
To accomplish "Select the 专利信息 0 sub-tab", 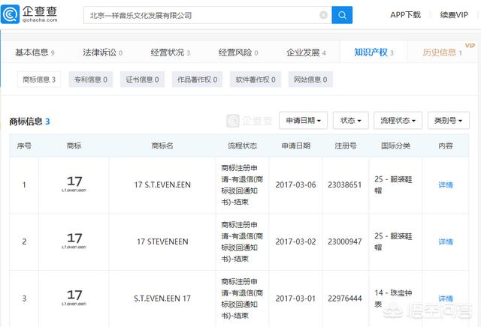I will (x=91, y=79).
